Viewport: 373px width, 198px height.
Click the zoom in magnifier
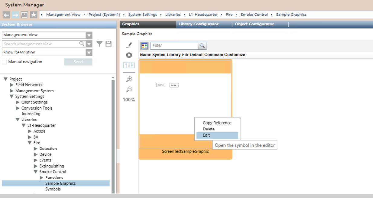coord(129,79)
